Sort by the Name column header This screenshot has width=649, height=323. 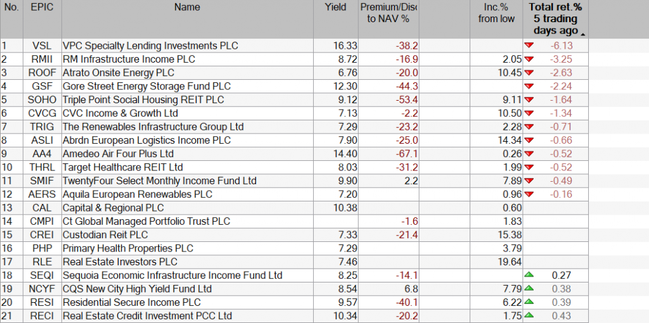pyautogui.click(x=187, y=20)
